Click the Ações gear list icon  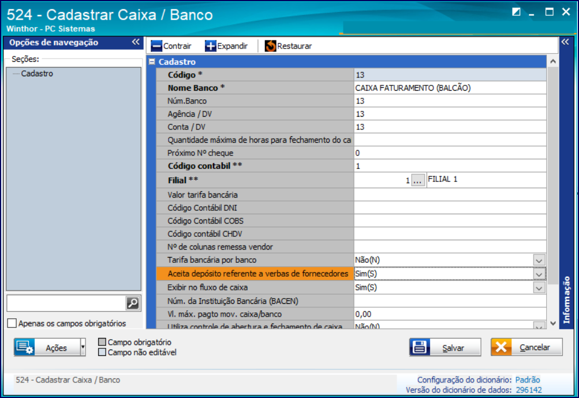click(x=24, y=347)
